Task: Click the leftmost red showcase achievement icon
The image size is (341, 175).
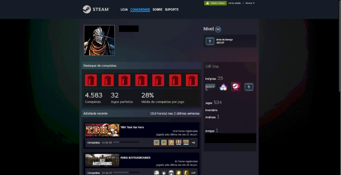Action: click(91, 80)
